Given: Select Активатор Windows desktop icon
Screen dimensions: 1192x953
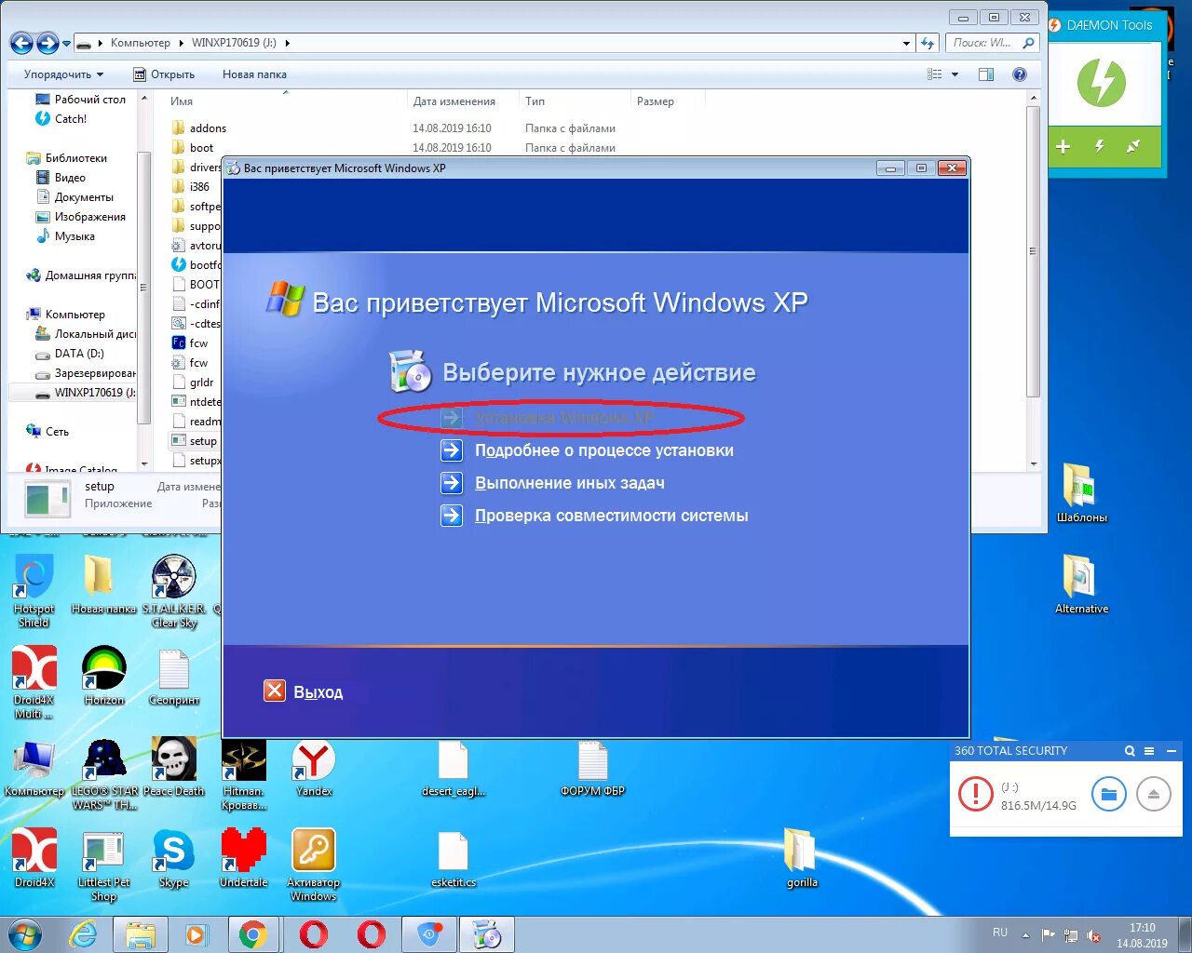Looking at the screenshot, I should (x=314, y=865).
